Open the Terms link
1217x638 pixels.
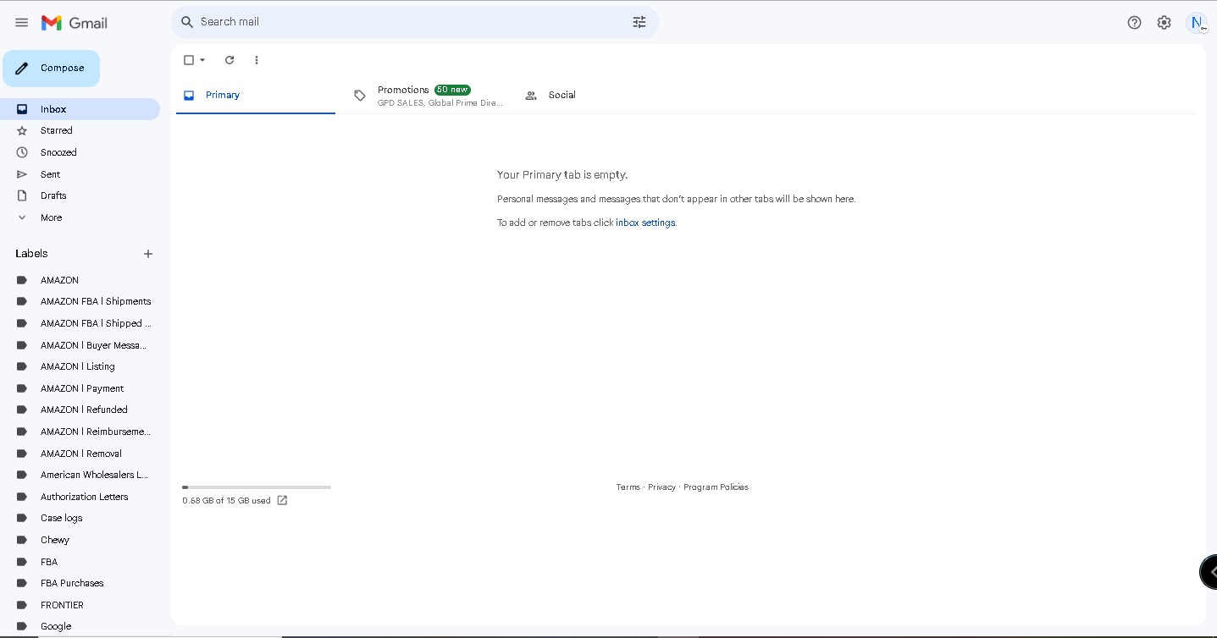[x=628, y=487]
